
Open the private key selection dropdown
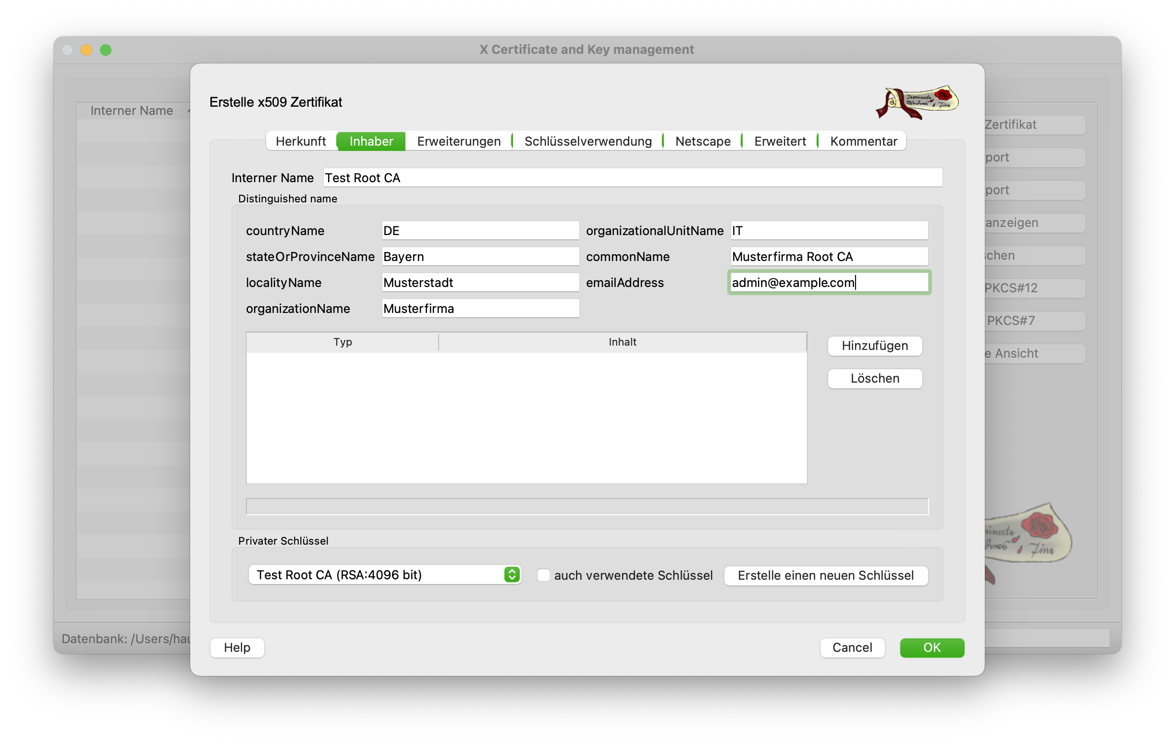(x=385, y=574)
